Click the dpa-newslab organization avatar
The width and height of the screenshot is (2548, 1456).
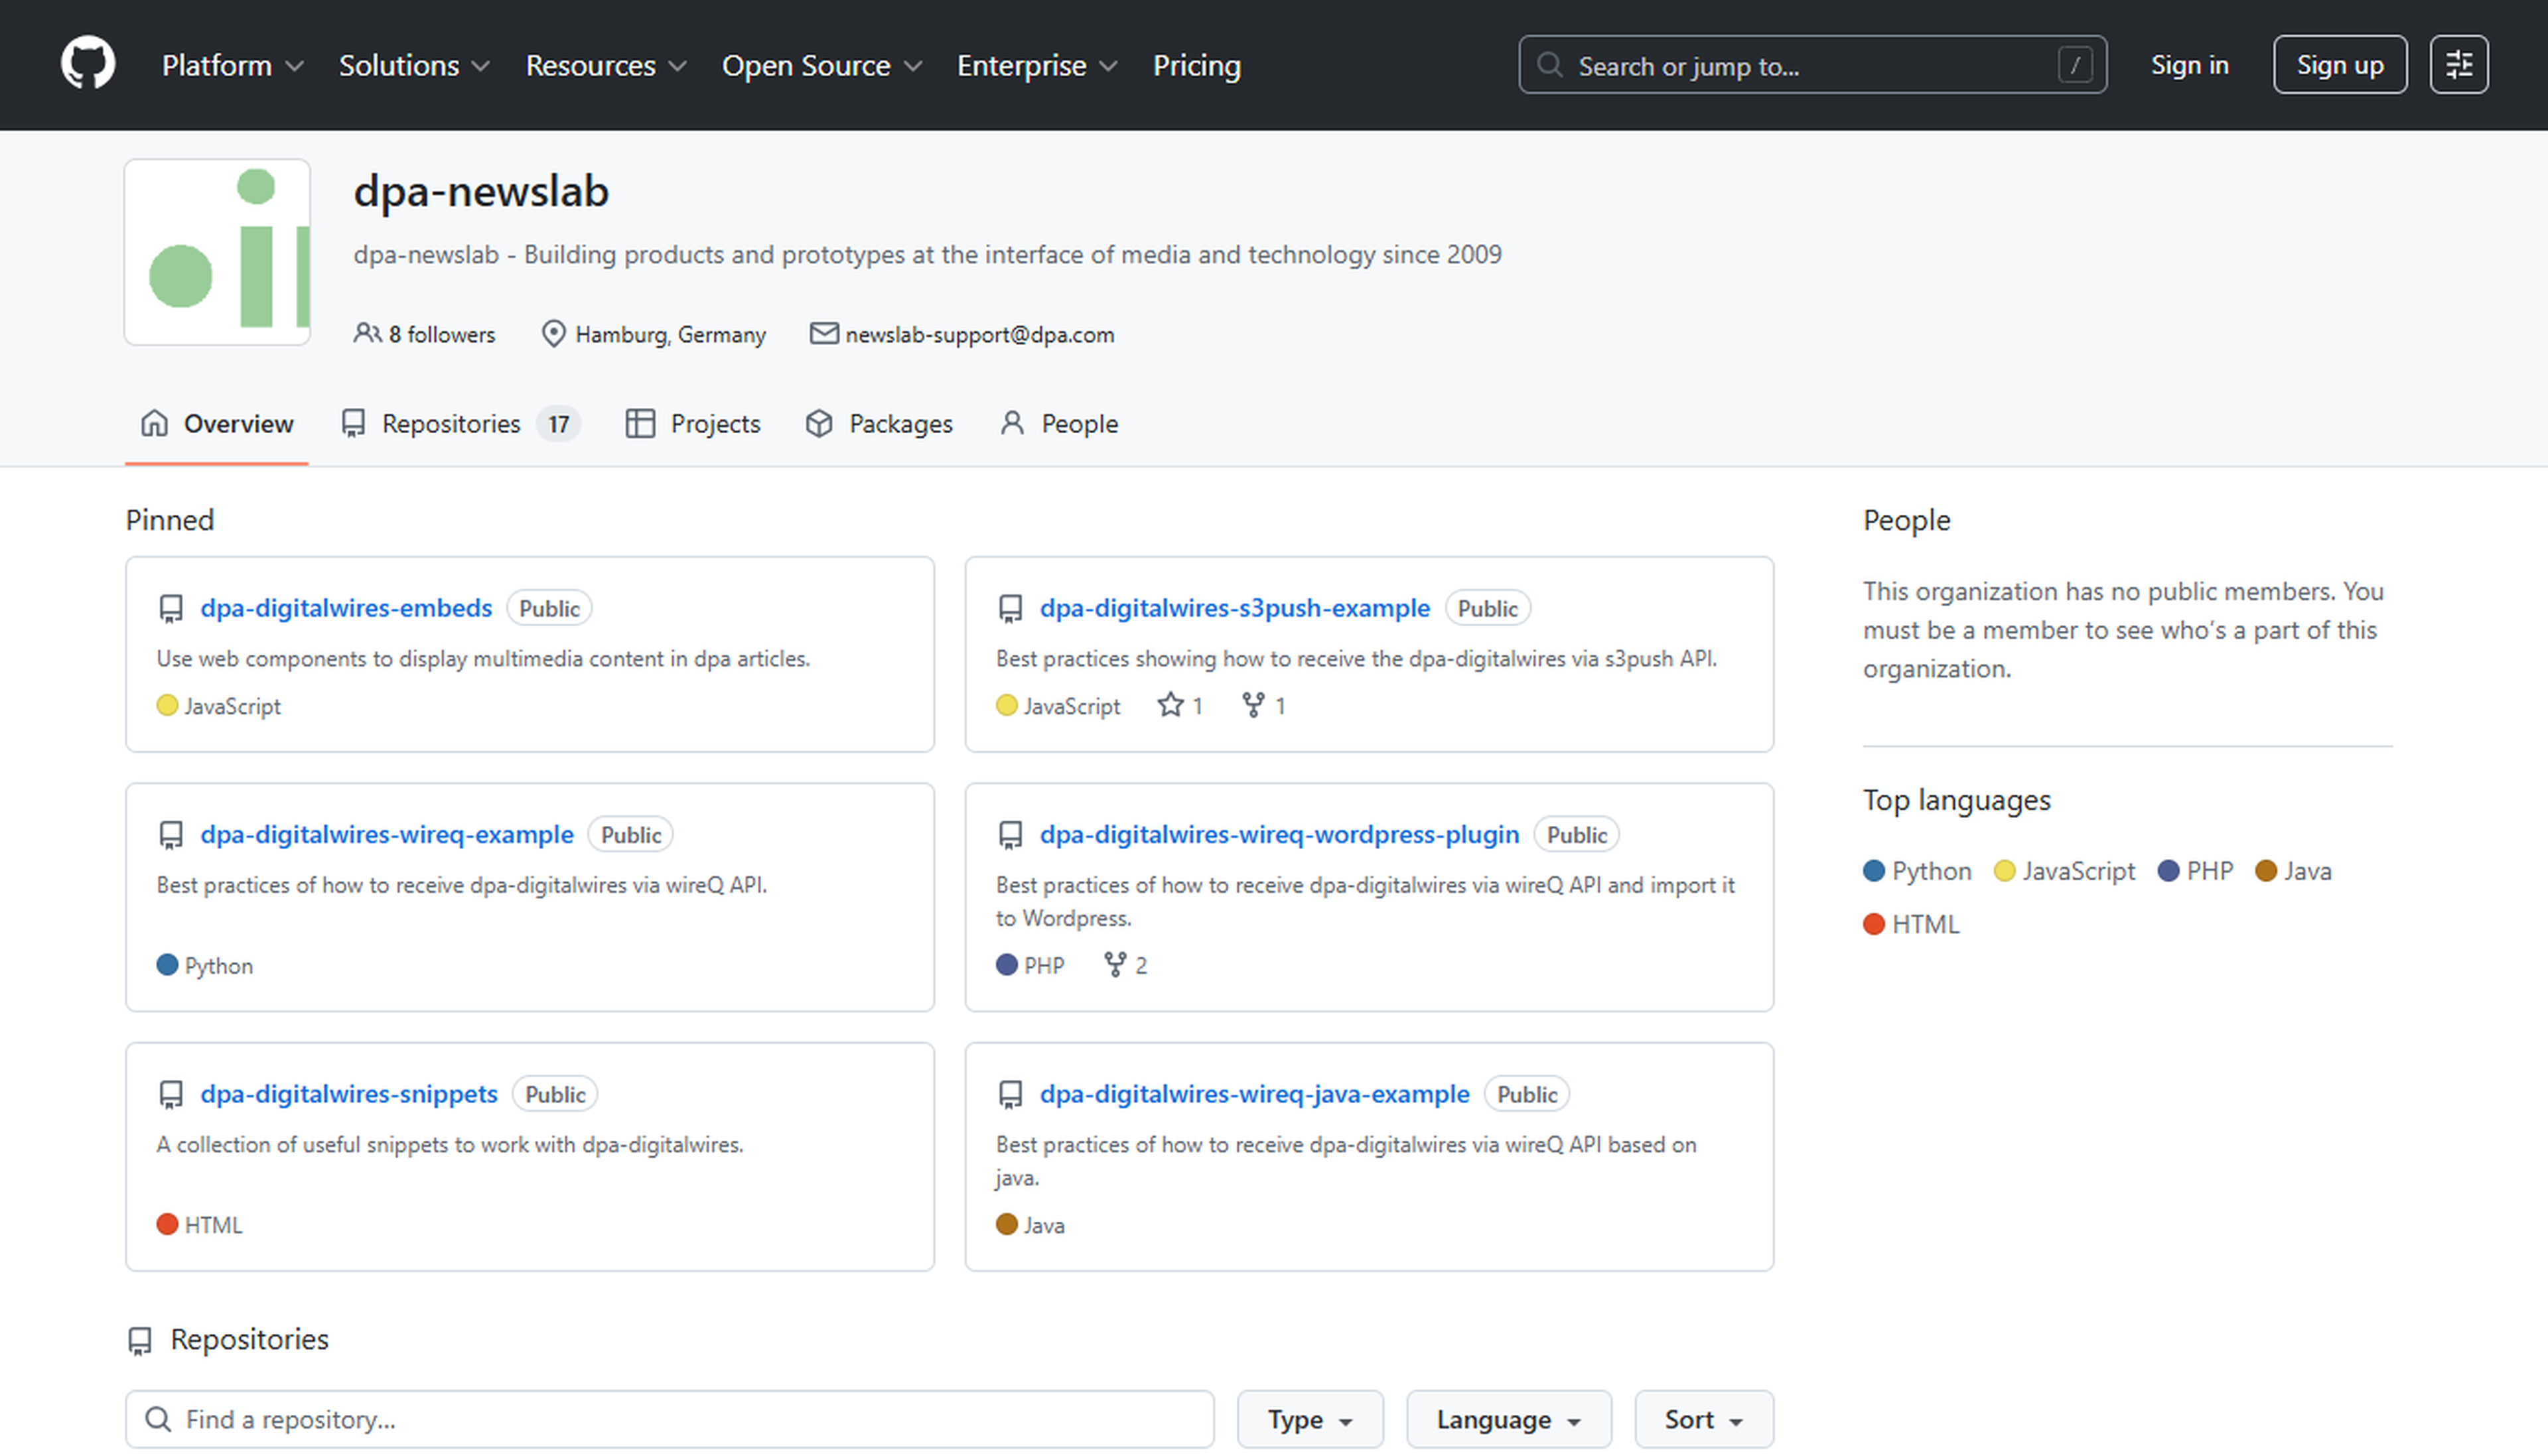coord(218,252)
